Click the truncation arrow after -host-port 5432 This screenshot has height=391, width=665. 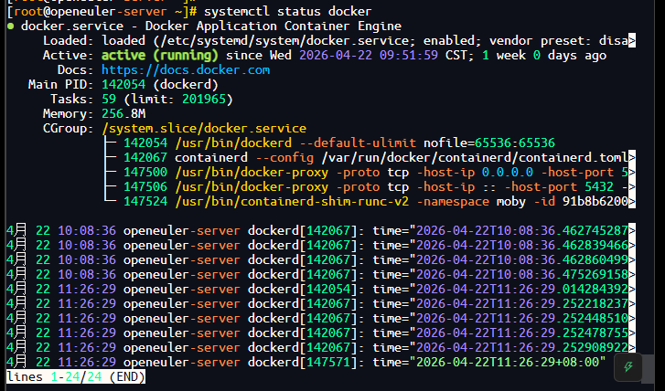point(631,186)
